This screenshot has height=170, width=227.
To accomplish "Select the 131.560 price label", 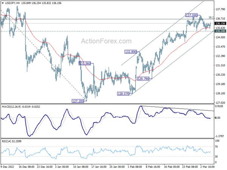I will (x=85, y=63).
